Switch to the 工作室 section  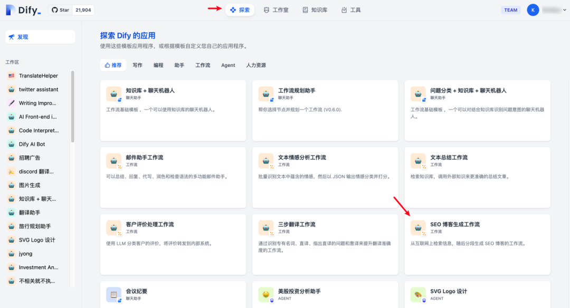point(275,9)
